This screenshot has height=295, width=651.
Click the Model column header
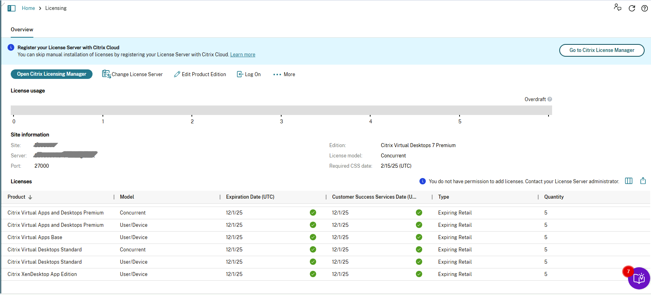127,197
